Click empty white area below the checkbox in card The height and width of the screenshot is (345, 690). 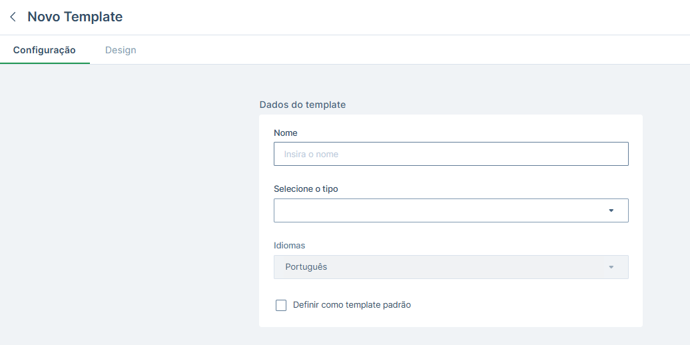[x=451, y=320]
